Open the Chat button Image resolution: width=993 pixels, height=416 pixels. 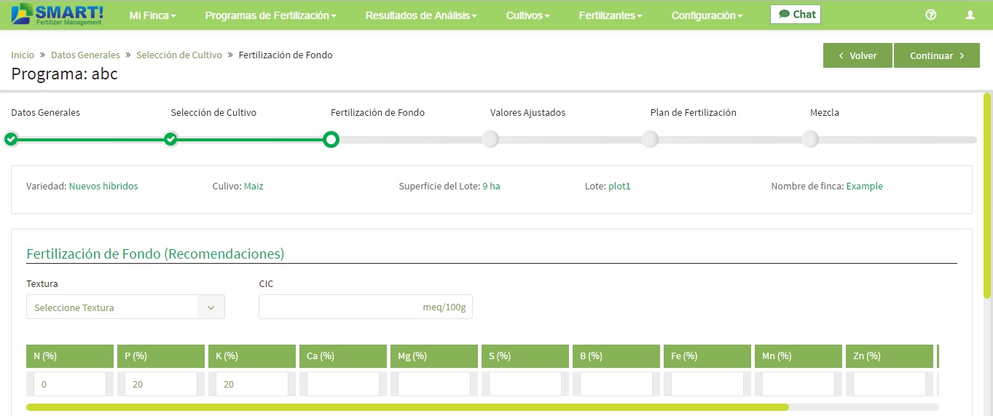click(796, 15)
